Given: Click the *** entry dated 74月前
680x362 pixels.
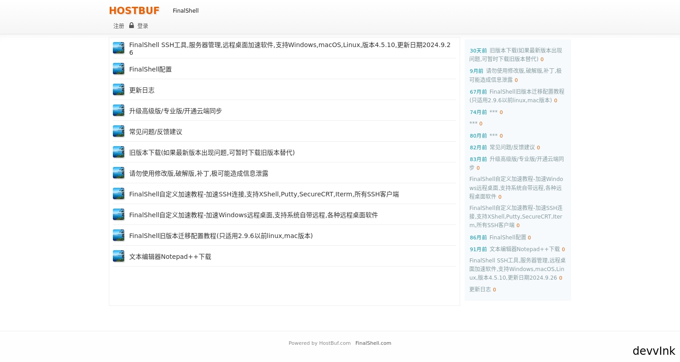Looking at the screenshot, I should (493, 112).
